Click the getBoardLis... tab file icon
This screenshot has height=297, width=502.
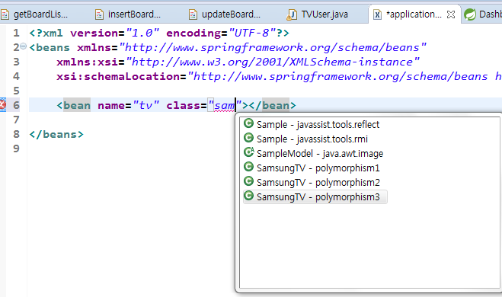coord(5,14)
